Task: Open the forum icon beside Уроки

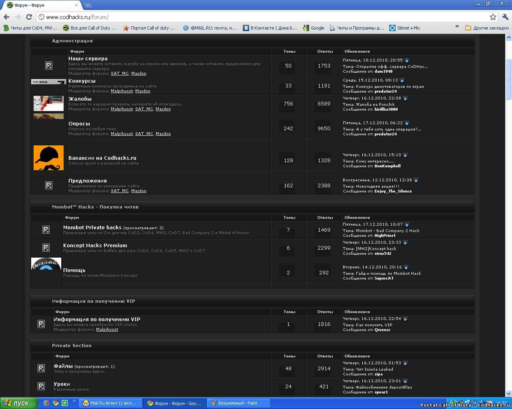Action: pyautogui.click(x=41, y=386)
